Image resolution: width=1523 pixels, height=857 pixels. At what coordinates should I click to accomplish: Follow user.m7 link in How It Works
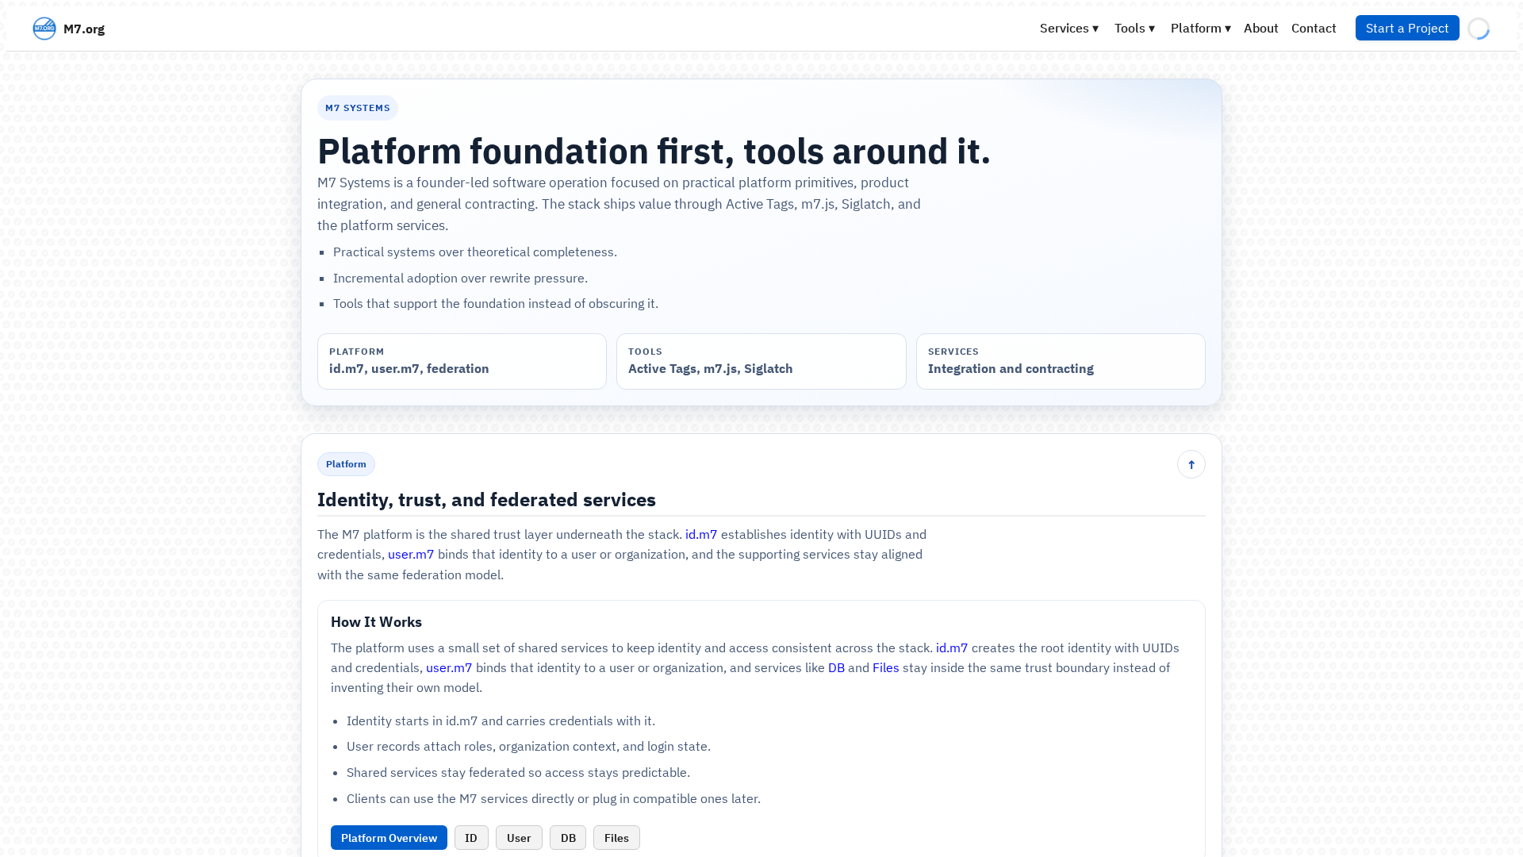click(x=449, y=668)
